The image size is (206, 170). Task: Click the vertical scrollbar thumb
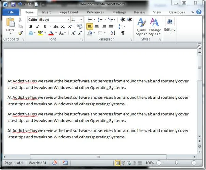point(200,68)
